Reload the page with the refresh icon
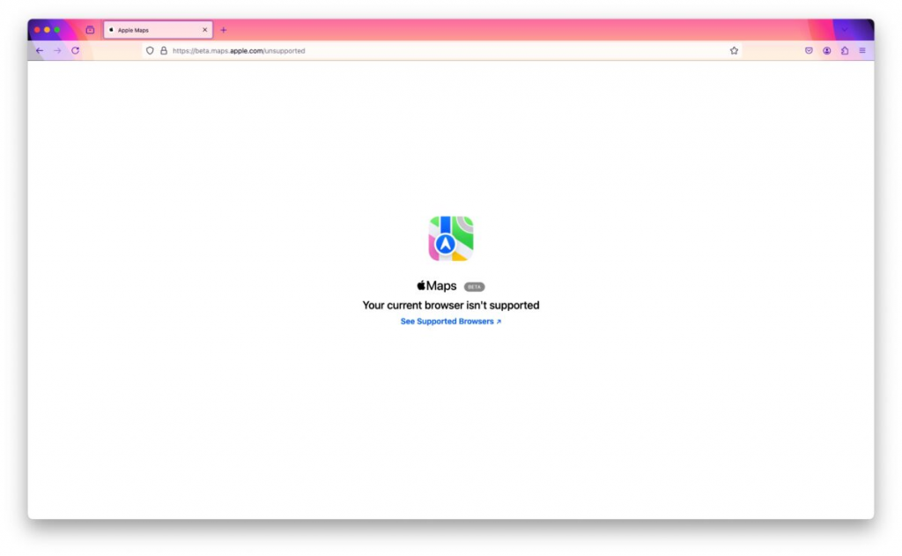This screenshot has height=556, width=902. 75,50
